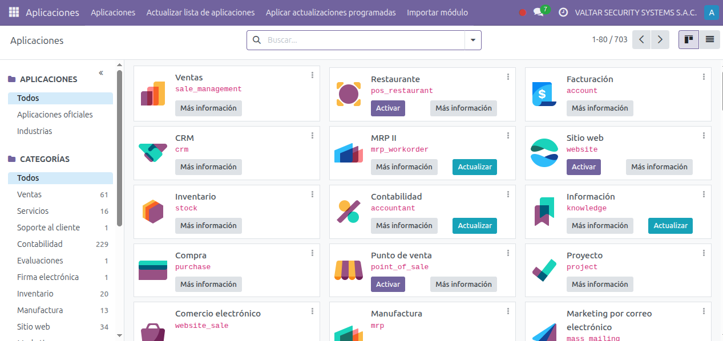Select the Servicios category
This screenshot has width=723, height=341.
pos(60,211)
